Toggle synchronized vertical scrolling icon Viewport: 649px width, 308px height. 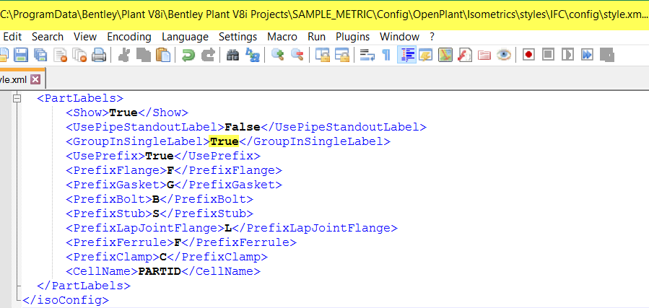323,55
